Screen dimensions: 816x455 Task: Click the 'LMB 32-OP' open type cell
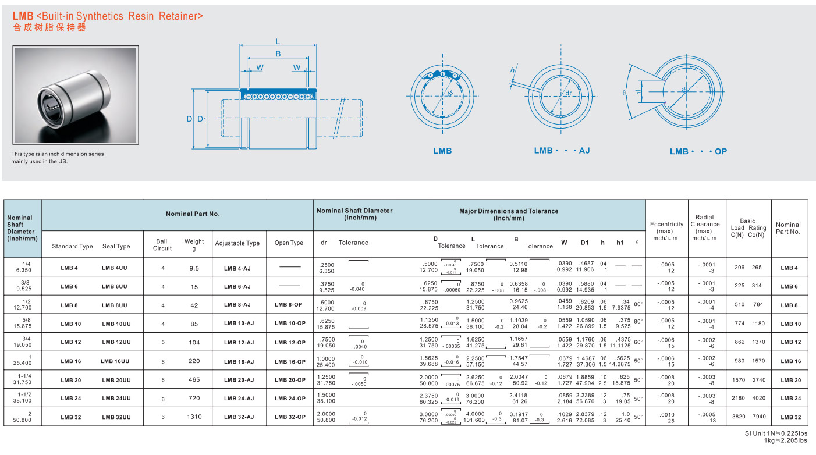tap(290, 417)
